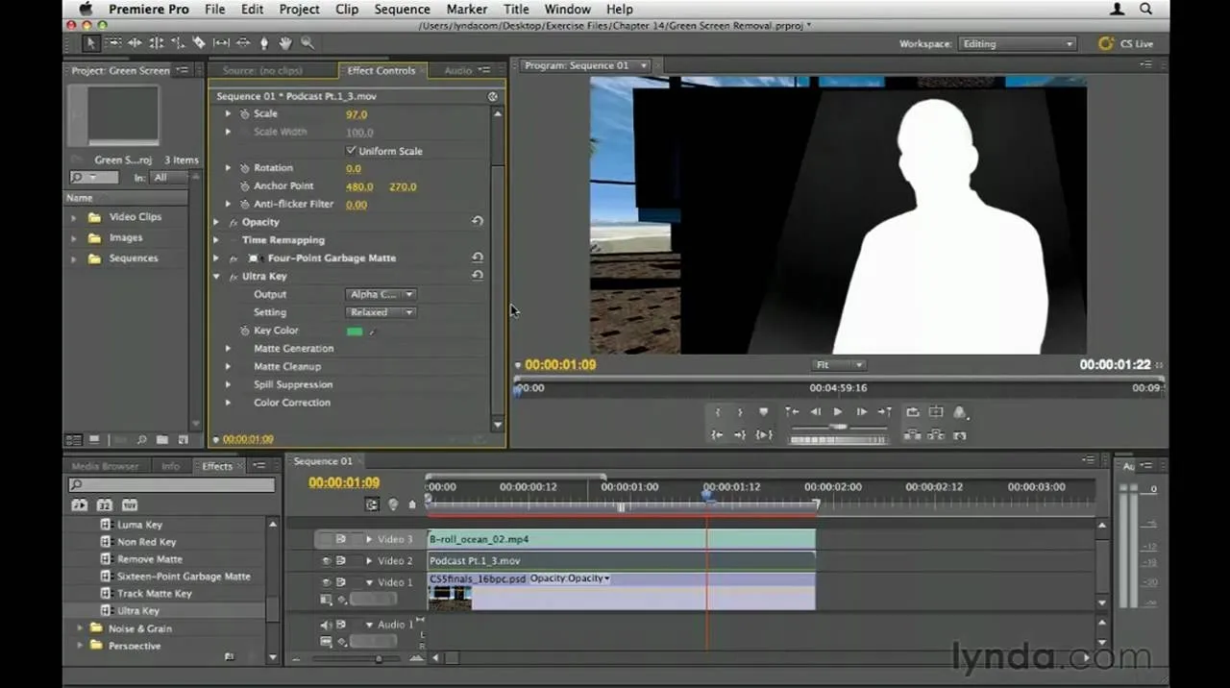Click the green Key Color swatch
Image resolution: width=1230 pixels, height=688 pixels.
[x=355, y=332]
